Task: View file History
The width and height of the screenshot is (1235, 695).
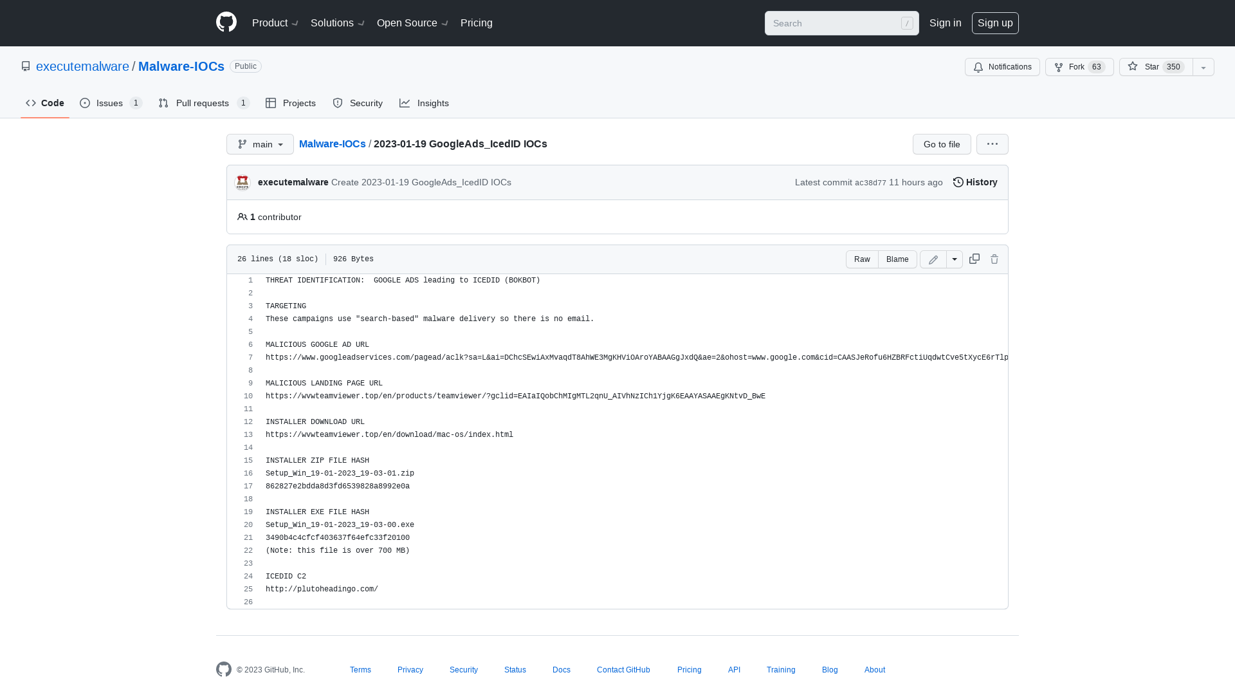Action: point(975,182)
